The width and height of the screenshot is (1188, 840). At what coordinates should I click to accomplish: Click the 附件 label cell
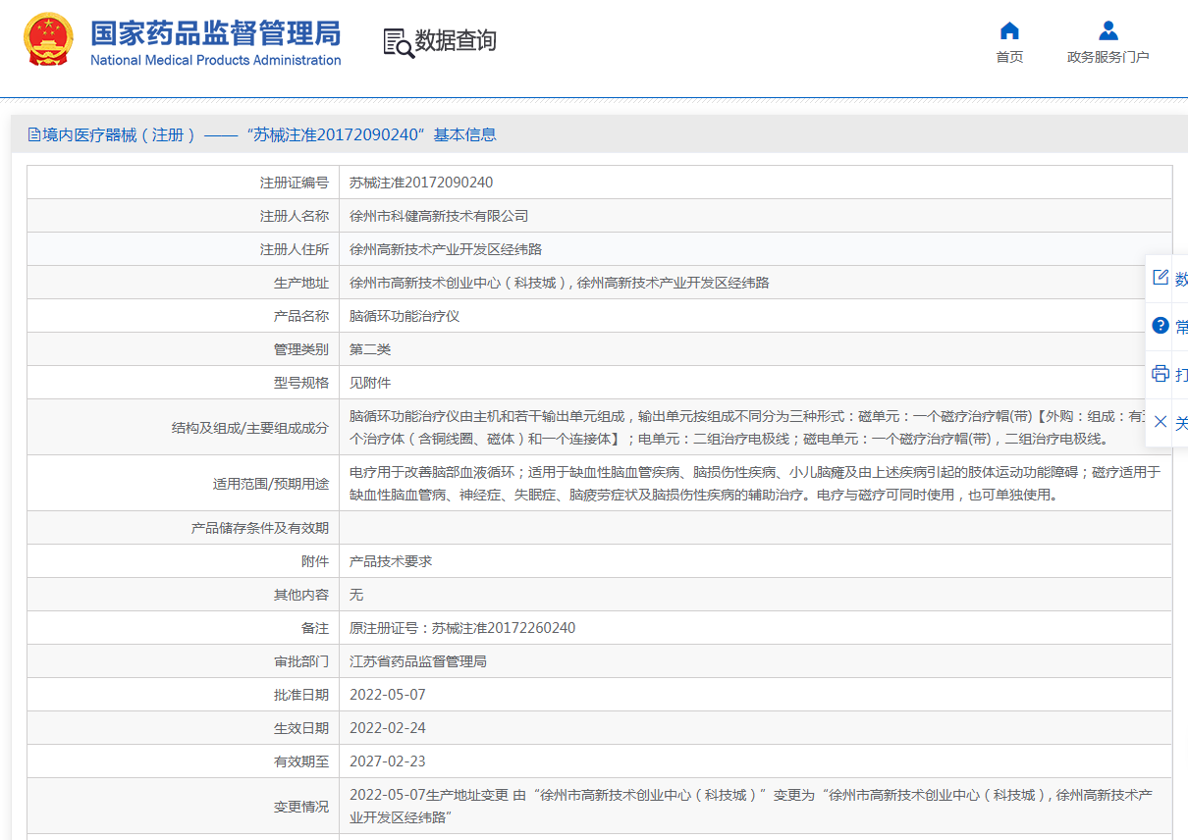click(x=183, y=561)
